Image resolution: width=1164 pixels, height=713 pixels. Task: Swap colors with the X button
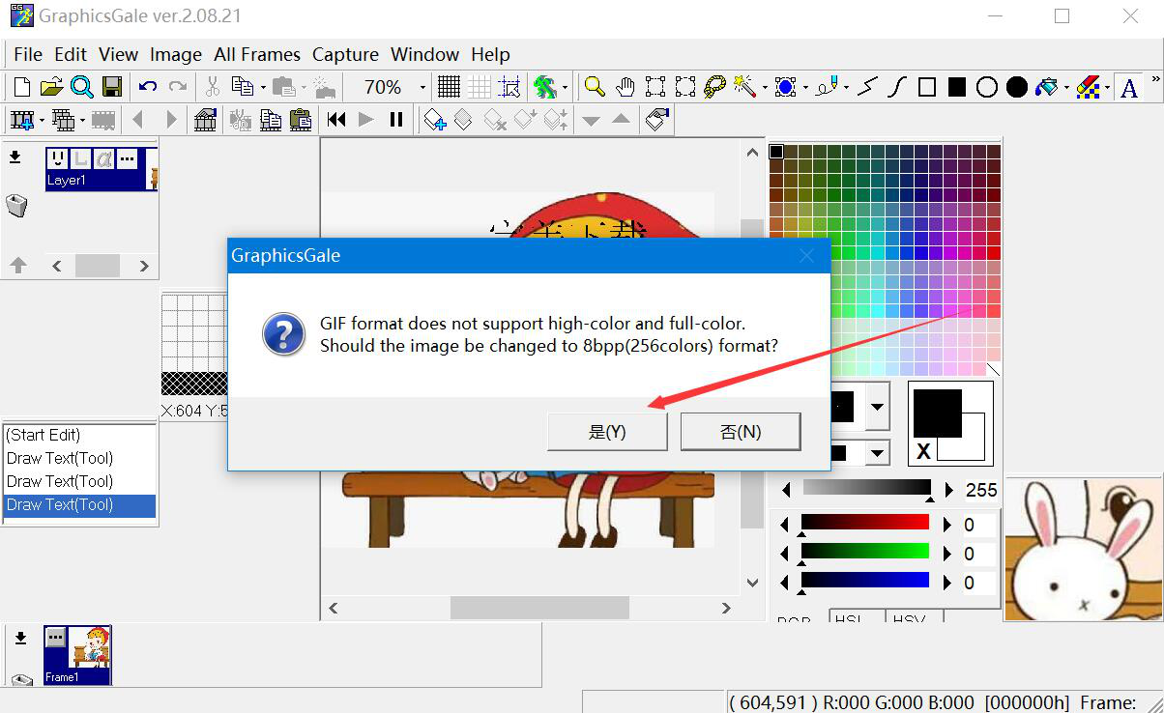point(923,451)
